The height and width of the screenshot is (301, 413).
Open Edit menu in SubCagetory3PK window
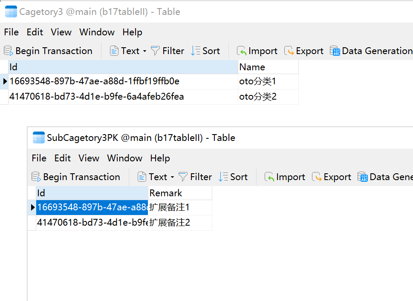pyautogui.click(x=62, y=158)
